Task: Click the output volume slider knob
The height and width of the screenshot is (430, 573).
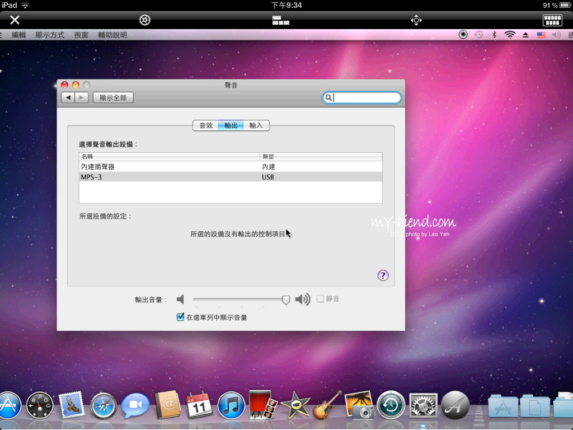Action: point(286,300)
